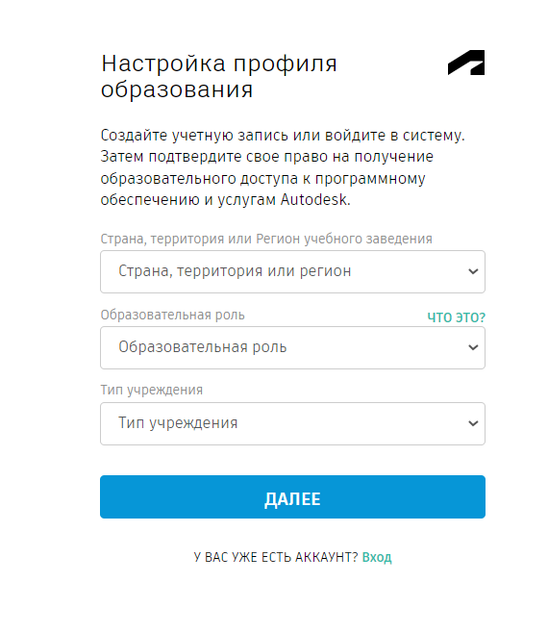Click the 'У ВАС УЖЕ ЕСТЬ АККАУНТ?' text
The image size is (548, 633).
click(x=276, y=557)
